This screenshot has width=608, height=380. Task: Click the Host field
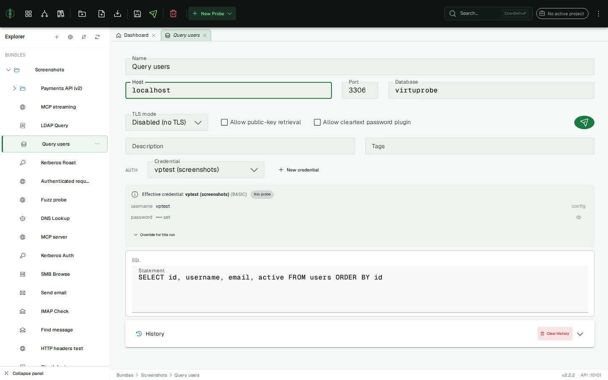tap(228, 90)
